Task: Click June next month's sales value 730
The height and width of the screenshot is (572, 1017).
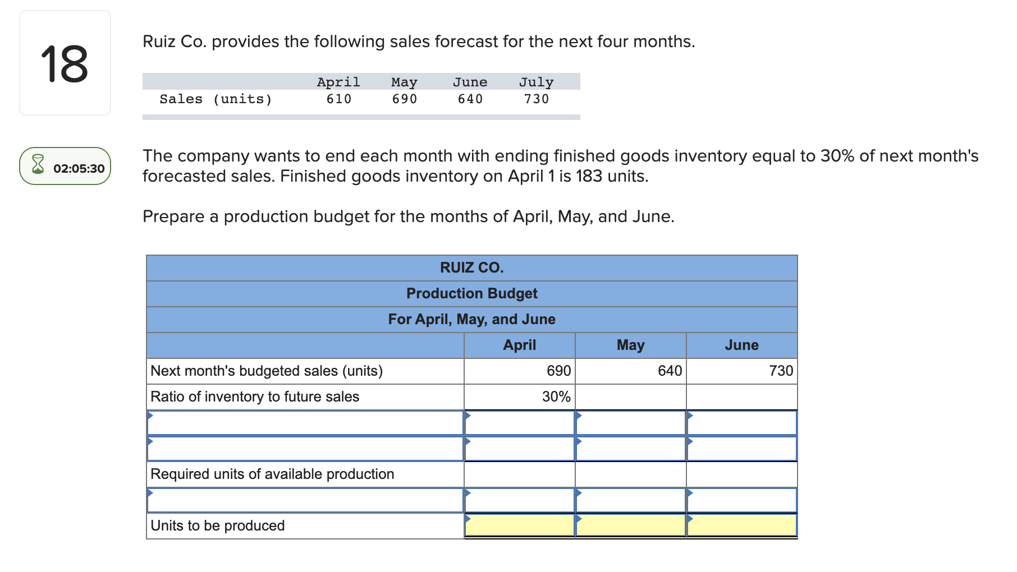Action: (x=742, y=371)
